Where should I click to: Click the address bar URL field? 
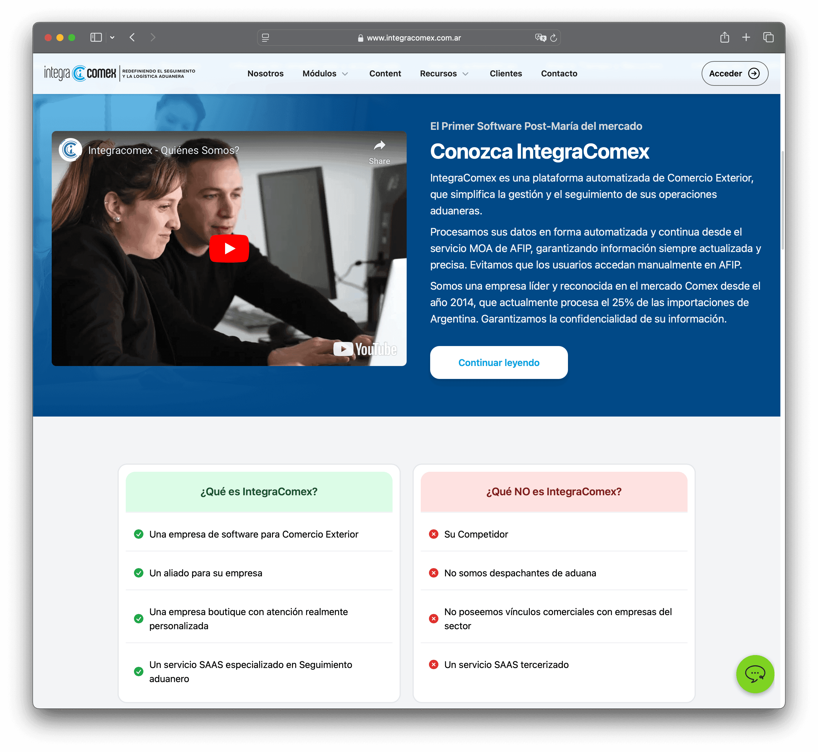(x=409, y=38)
